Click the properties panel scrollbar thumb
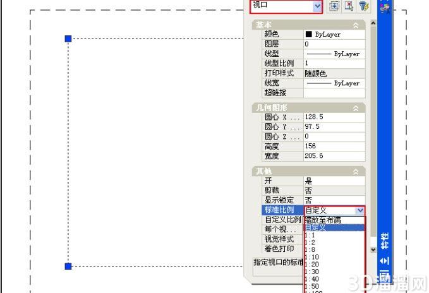 (373, 131)
